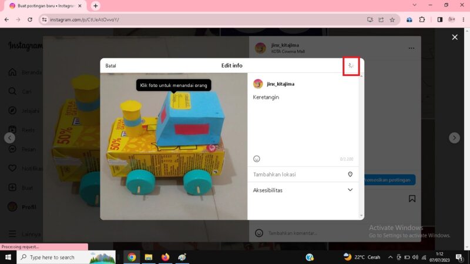Click the Tambahkan lokasi field
The height and width of the screenshot is (264, 470).
[303, 174]
